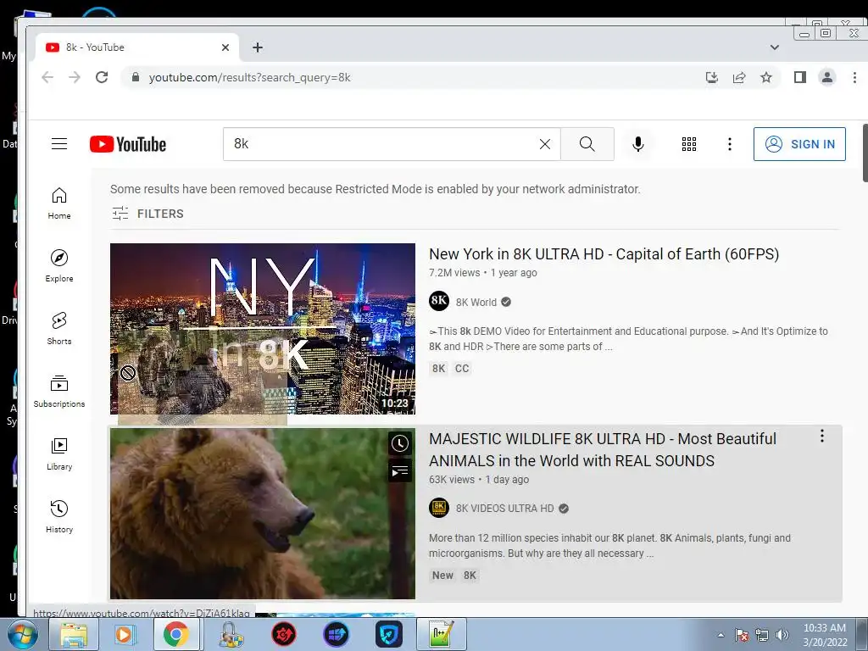
Task: Go forward in Chrome
Action: 75,77
